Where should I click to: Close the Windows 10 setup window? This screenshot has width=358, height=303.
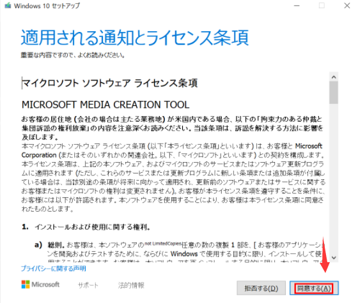pyautogui.click(x=347, y=6)
